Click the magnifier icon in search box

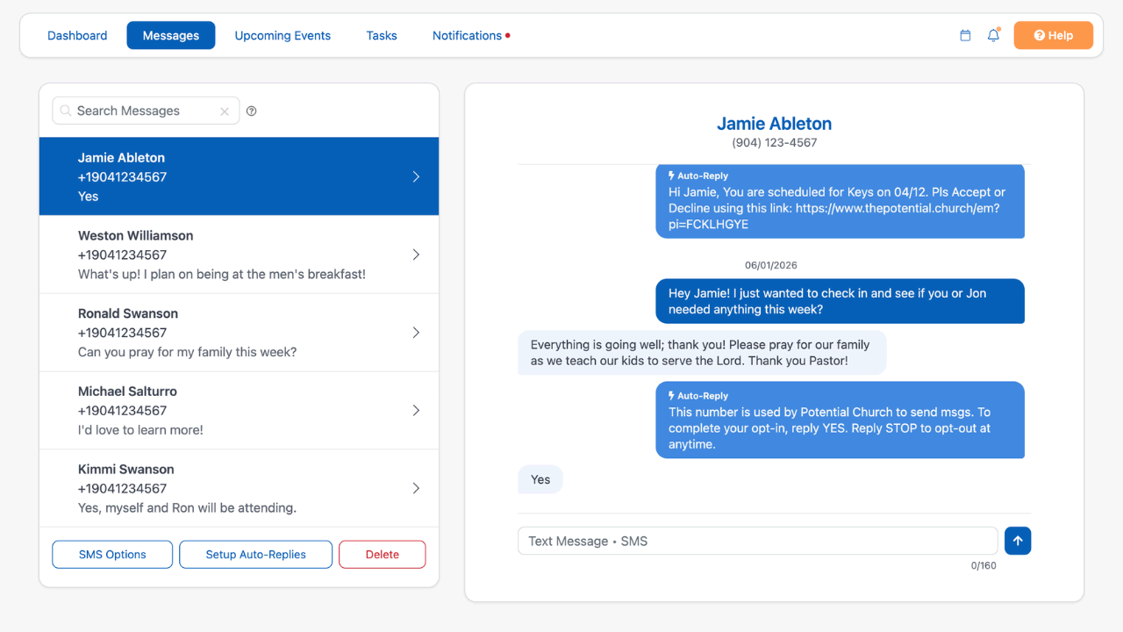click(66, 111)
